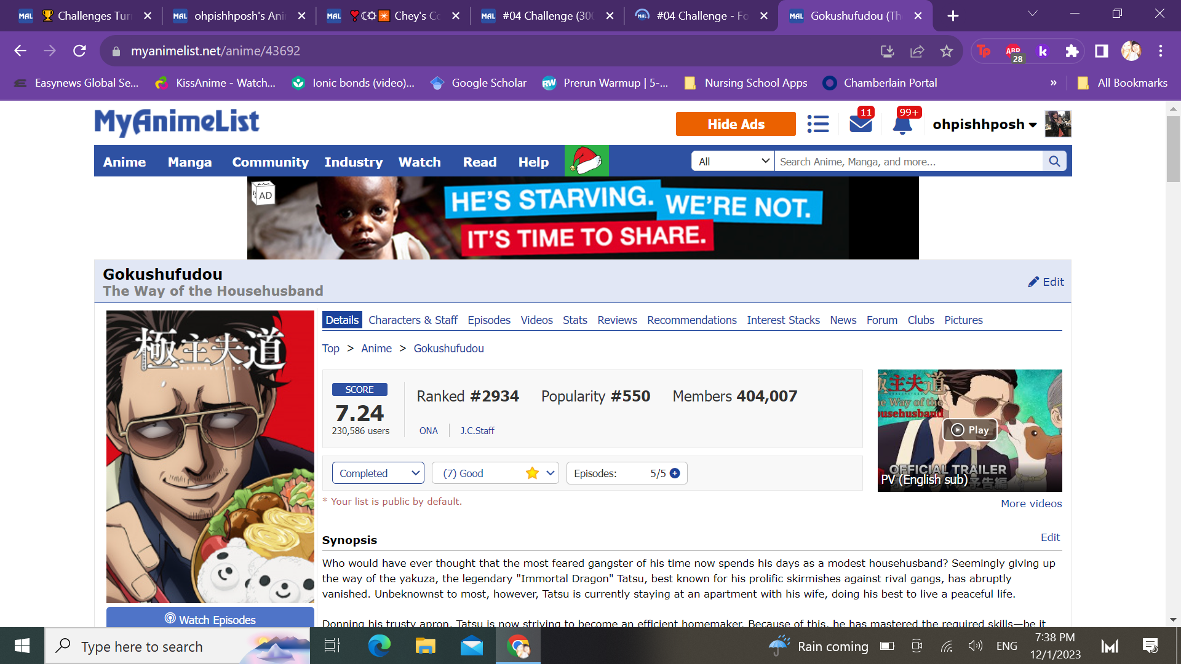The height and width of the screenshot is (664, 1181).
Task: Click the Windows taskbar search box
Action: click(178, 646)
